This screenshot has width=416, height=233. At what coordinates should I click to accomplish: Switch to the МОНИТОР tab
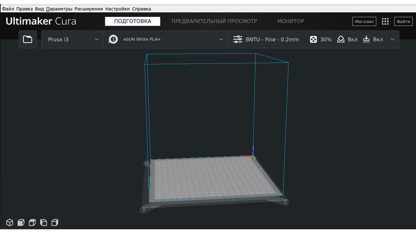pyautogui.click(x=290, y=21)
